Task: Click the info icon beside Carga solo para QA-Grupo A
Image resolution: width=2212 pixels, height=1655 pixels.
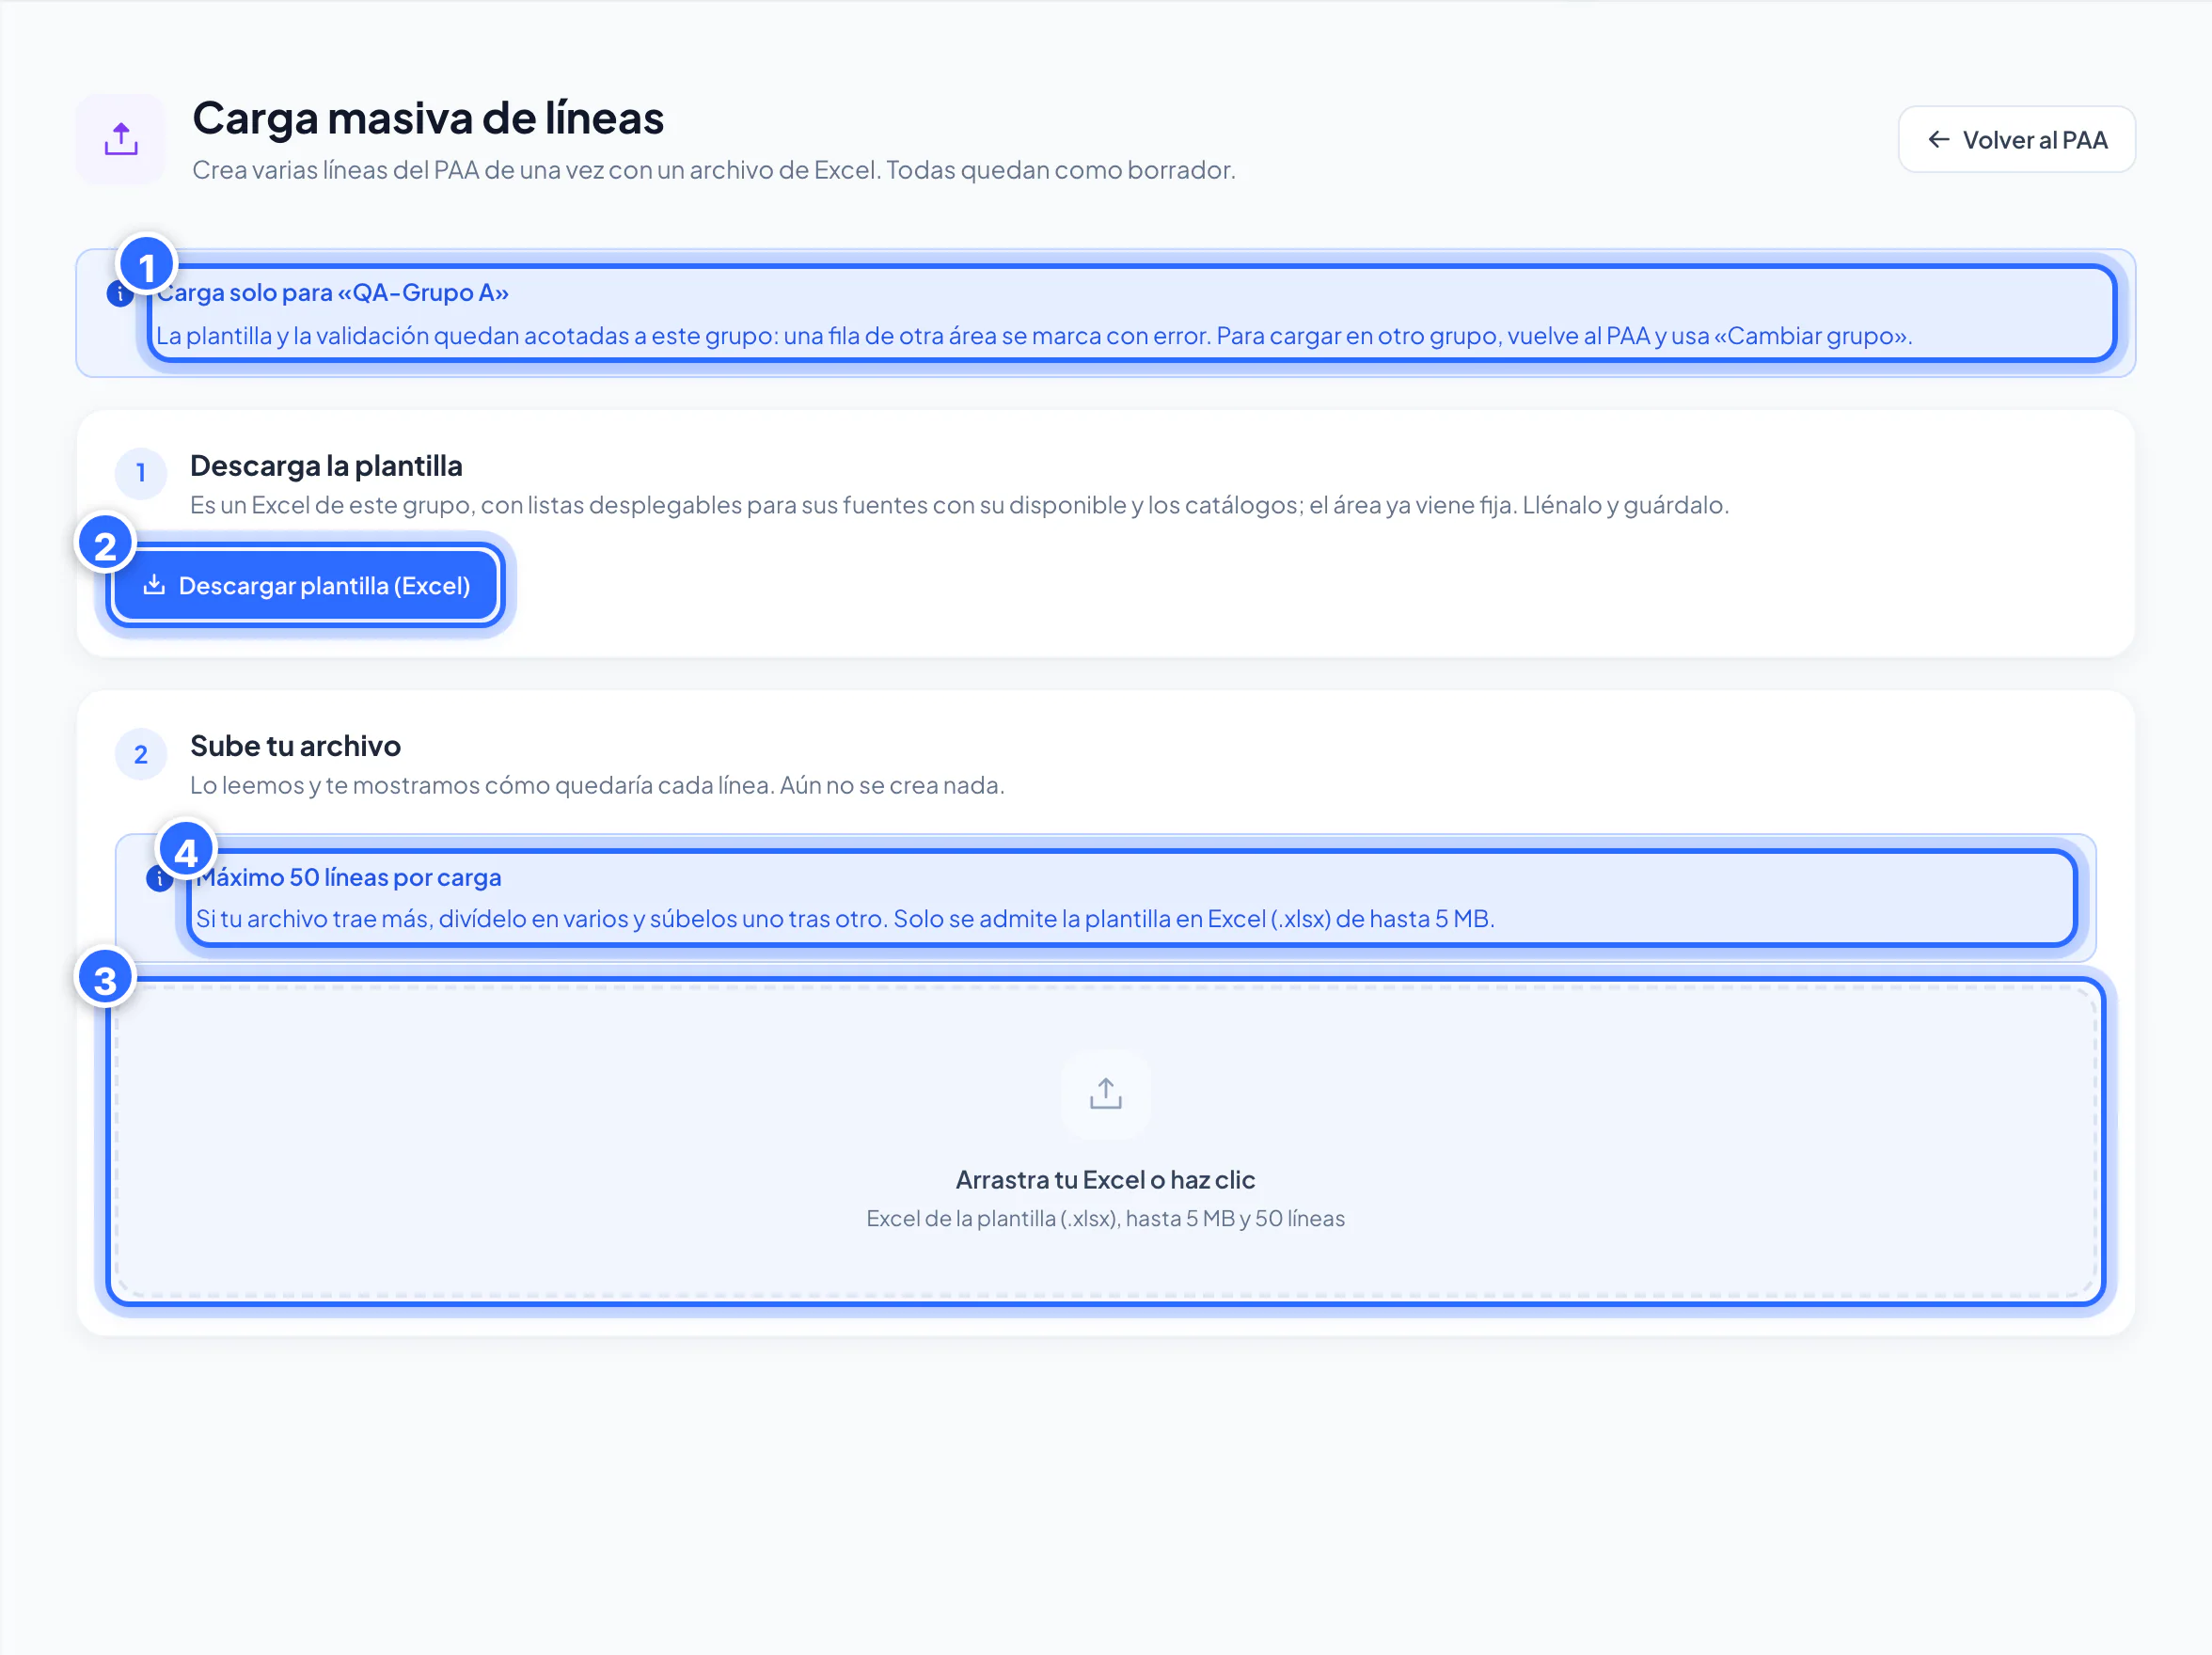Action: coord(120,294)
